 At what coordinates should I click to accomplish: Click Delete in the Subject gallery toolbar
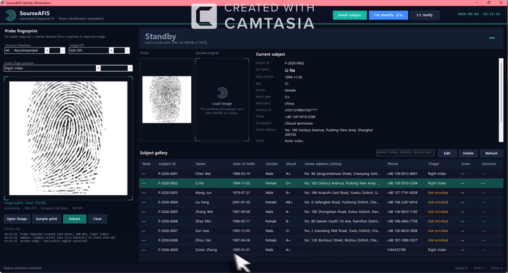pyautogui.click(x=468, y=153)
